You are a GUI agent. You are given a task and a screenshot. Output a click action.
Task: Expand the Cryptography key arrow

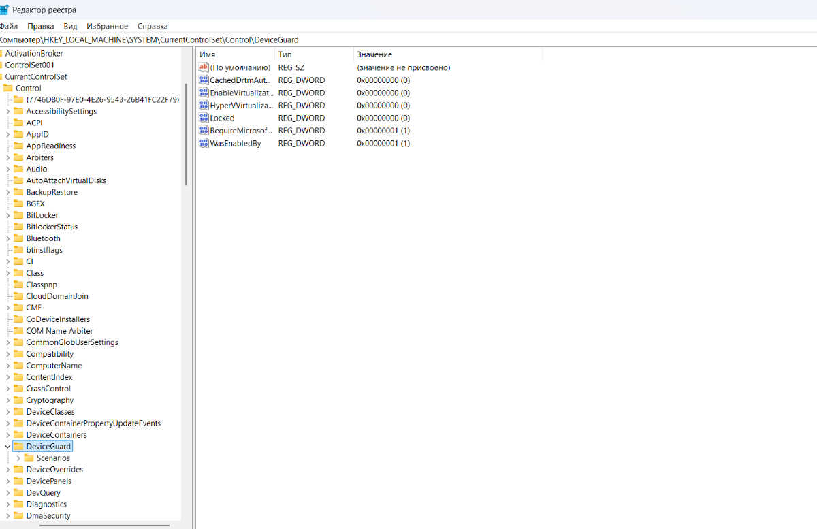click(x=7, y=400)
